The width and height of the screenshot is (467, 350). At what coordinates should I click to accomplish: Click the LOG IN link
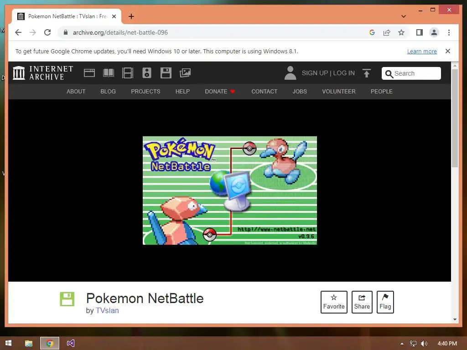344,73
